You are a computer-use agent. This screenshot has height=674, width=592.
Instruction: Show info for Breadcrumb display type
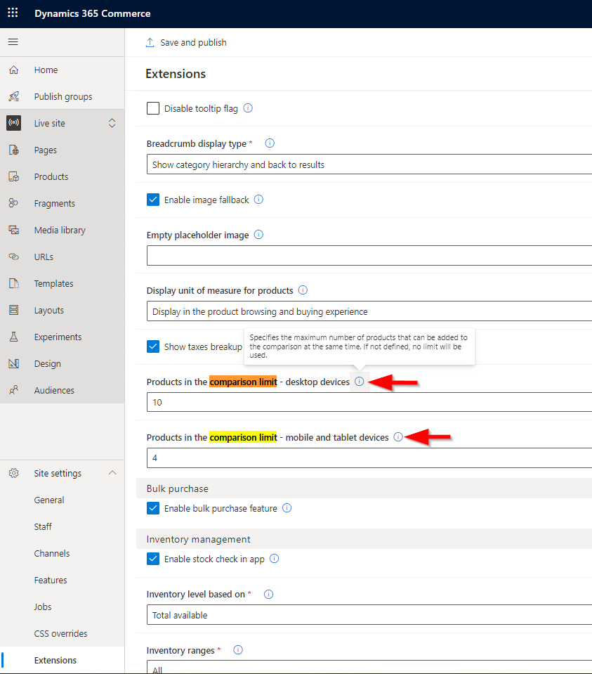coord(270,143)
